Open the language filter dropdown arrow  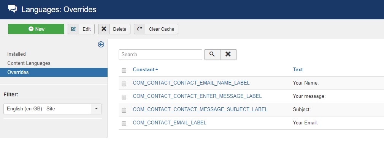[97, 109]
